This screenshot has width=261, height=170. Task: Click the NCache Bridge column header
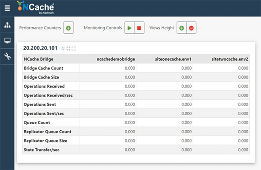(39, 59)
